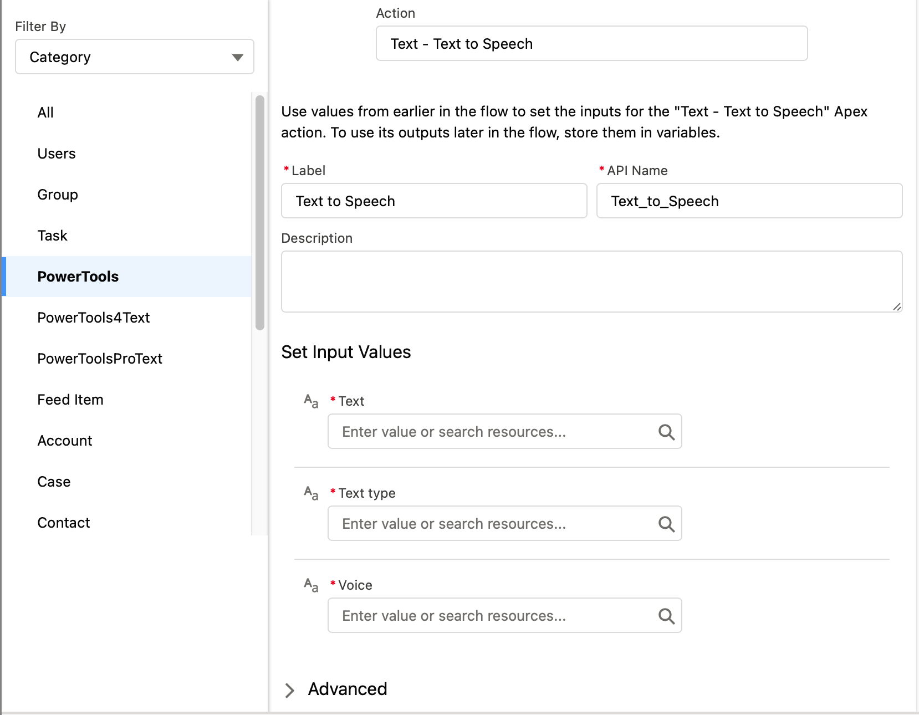Click the search resources icon for Text type

[x=665, y=523]
